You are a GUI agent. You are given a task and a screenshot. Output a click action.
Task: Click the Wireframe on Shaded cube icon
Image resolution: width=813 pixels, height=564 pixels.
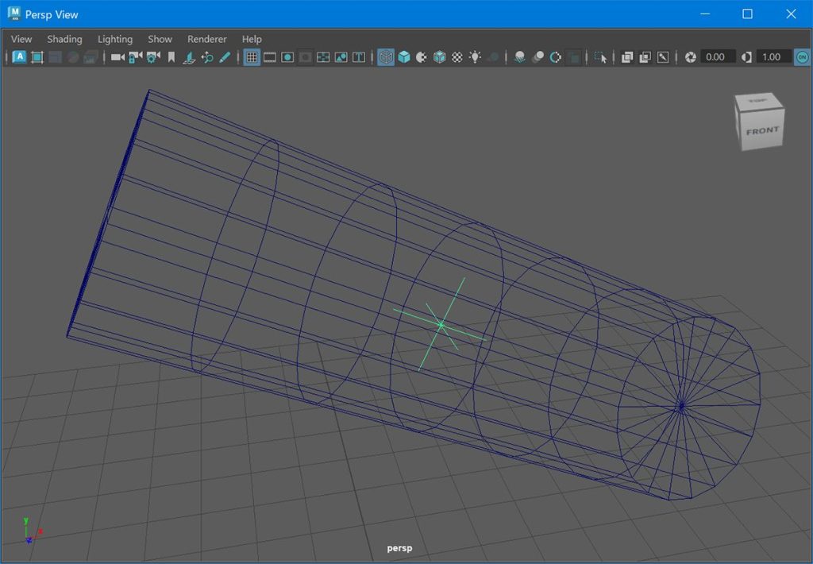[x=439, y=57]
